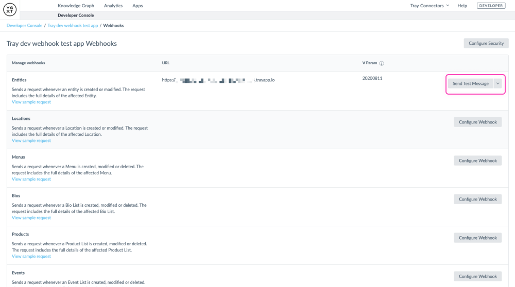Image resolution: width=515 pixels, height=287 pixels.
Task: Expand the Send Test Message dropdown arrow
Action: [497, 83]
